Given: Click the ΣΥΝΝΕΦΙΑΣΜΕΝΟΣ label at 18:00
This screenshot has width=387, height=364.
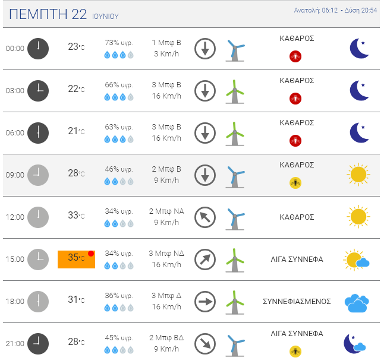Looking at the screenshot, I should coord(297,302).
